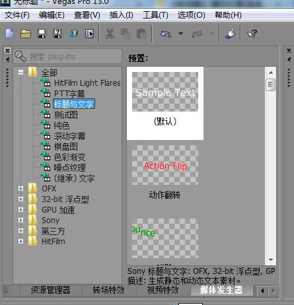294x305 pixels.
Task: Open the 文件(F) menu
Action: 17,15
